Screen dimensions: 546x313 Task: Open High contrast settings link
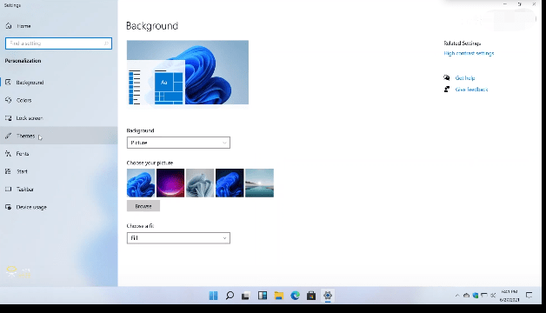(469, 53)
